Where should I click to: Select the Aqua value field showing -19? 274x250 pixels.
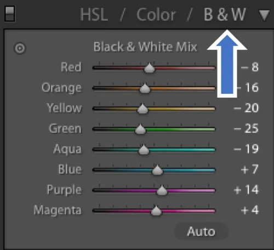[x=246, y=149]
